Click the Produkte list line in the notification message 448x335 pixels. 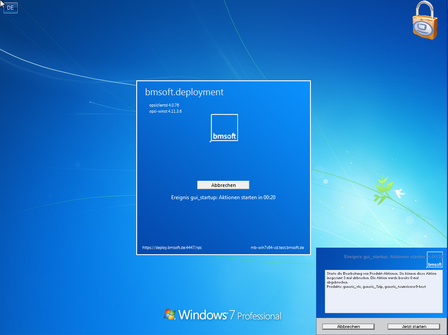click(x=376, y=287)
